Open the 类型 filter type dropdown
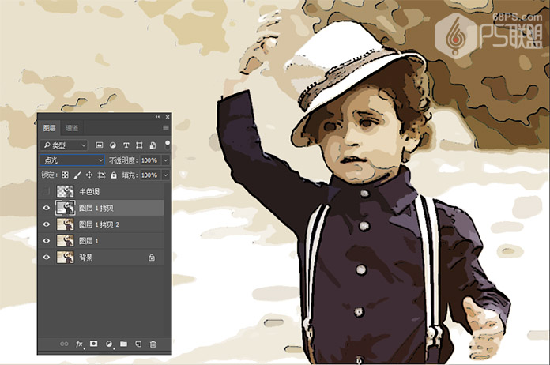 point(64,145)
